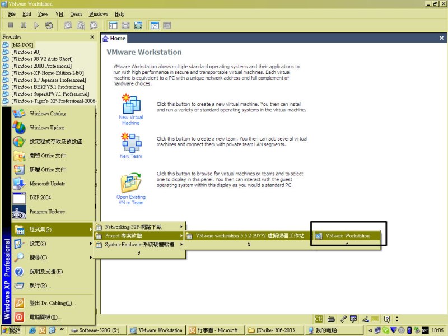The image size is (448, 336).
Task: Launch DXP 2004 from Start menu
Action: click(53, 198)
